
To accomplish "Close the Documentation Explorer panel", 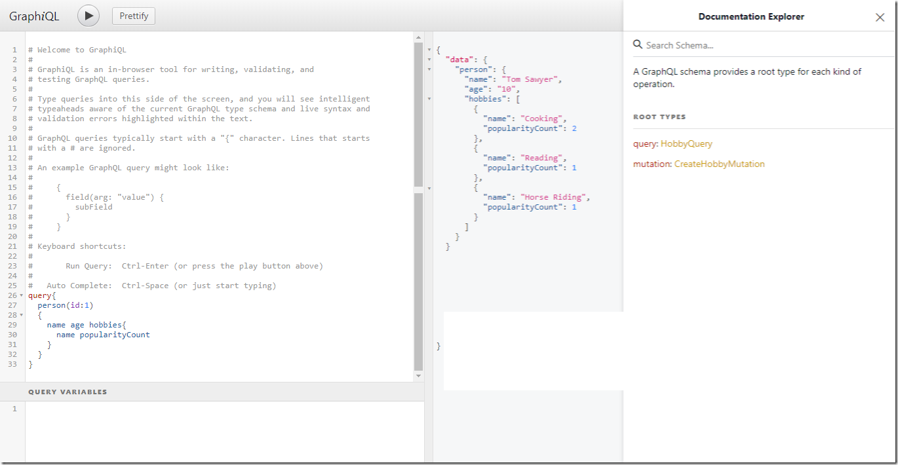I will point(880,18).
